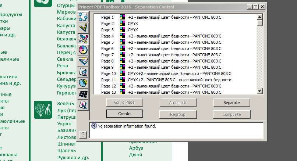Select the black grid imposition tool
Viewport: 297px width, 161px height.
(83, 94)
